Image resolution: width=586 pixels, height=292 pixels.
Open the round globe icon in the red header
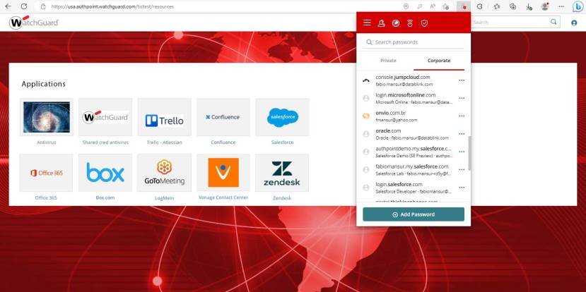coord(396,23)
